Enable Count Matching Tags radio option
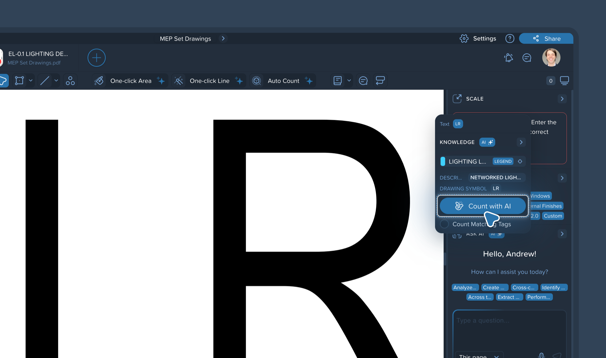Image resolution: width=606 pixels, height=358 pixels. pyautogui.click(x=444, y=224)
